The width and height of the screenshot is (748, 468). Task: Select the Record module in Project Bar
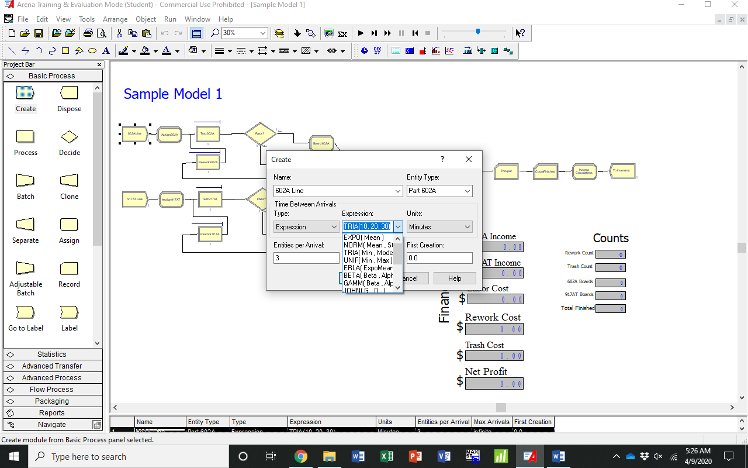(69, 274)
